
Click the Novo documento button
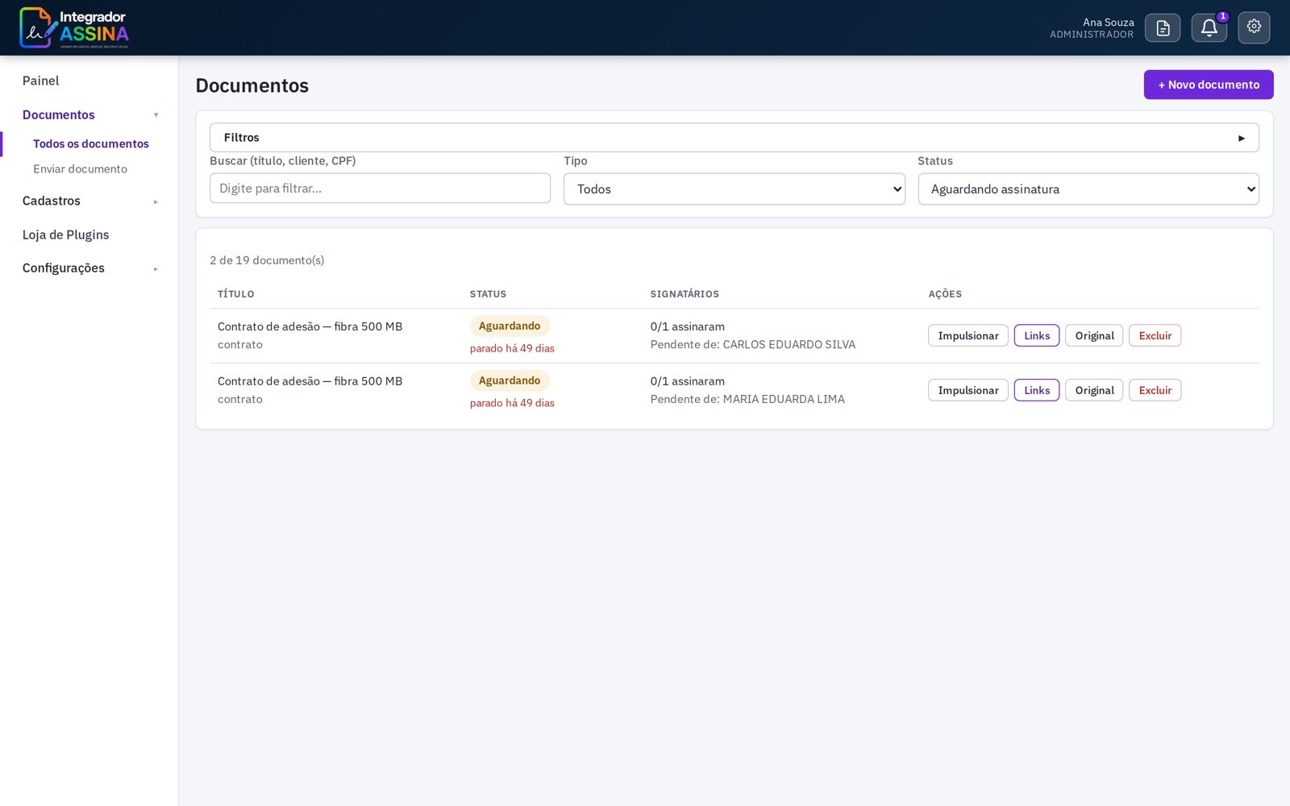point(1209,85)
